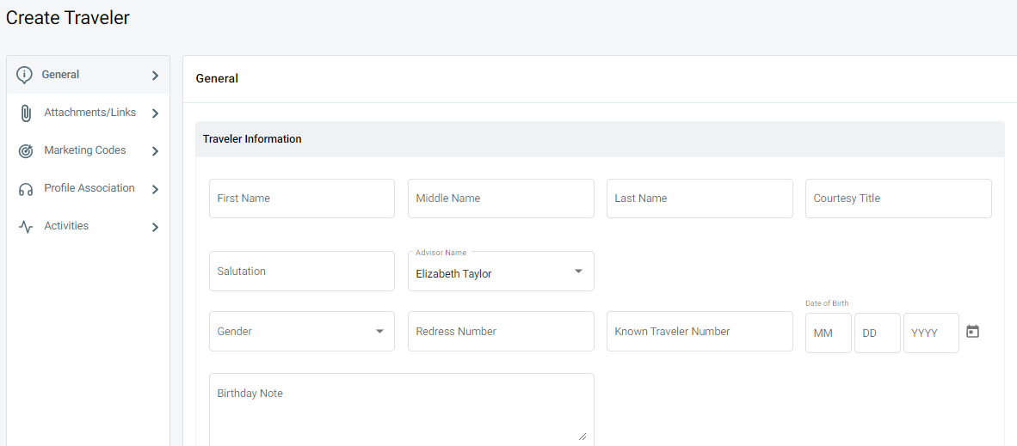Click the birth year YYYY field

[x=930, y=333]
